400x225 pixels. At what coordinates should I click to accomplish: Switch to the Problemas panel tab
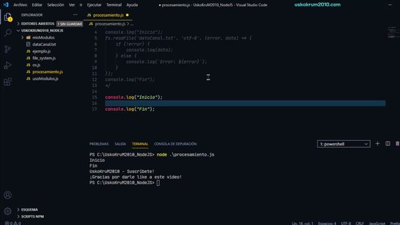coord(99,144)
